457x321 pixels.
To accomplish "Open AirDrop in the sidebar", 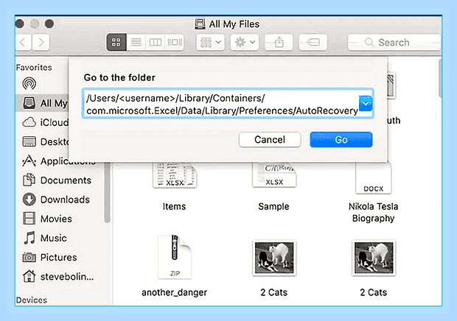I will pos(29,83).
